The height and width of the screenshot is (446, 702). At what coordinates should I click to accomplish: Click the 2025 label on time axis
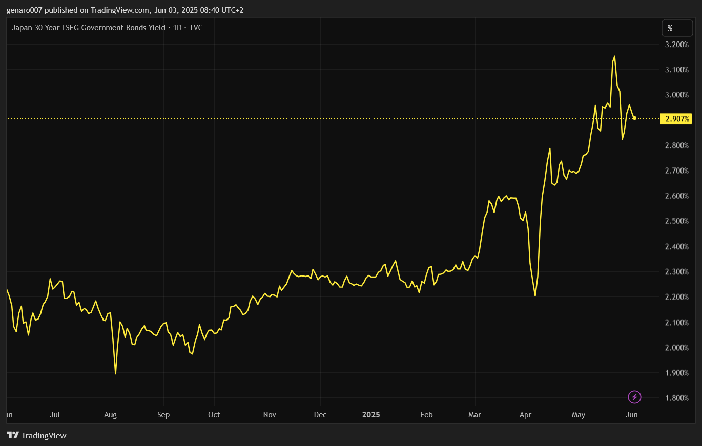371,415
